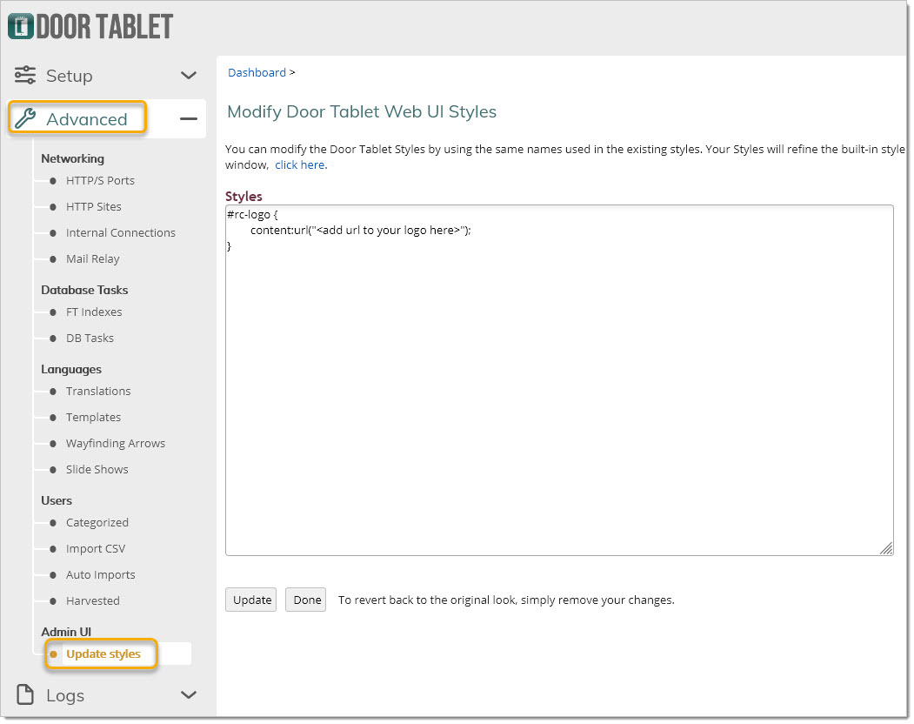Click the '#rc-logo {' code line
The width and height of the screenshot is (914, 724).
[x=252, y=215]
